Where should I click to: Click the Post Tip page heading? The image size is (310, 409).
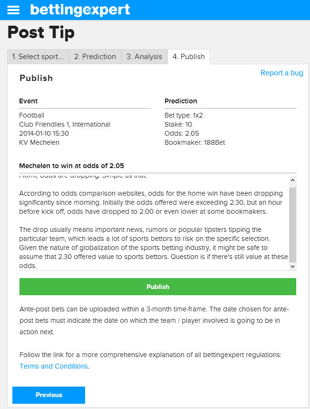click(x=41, y=32)
